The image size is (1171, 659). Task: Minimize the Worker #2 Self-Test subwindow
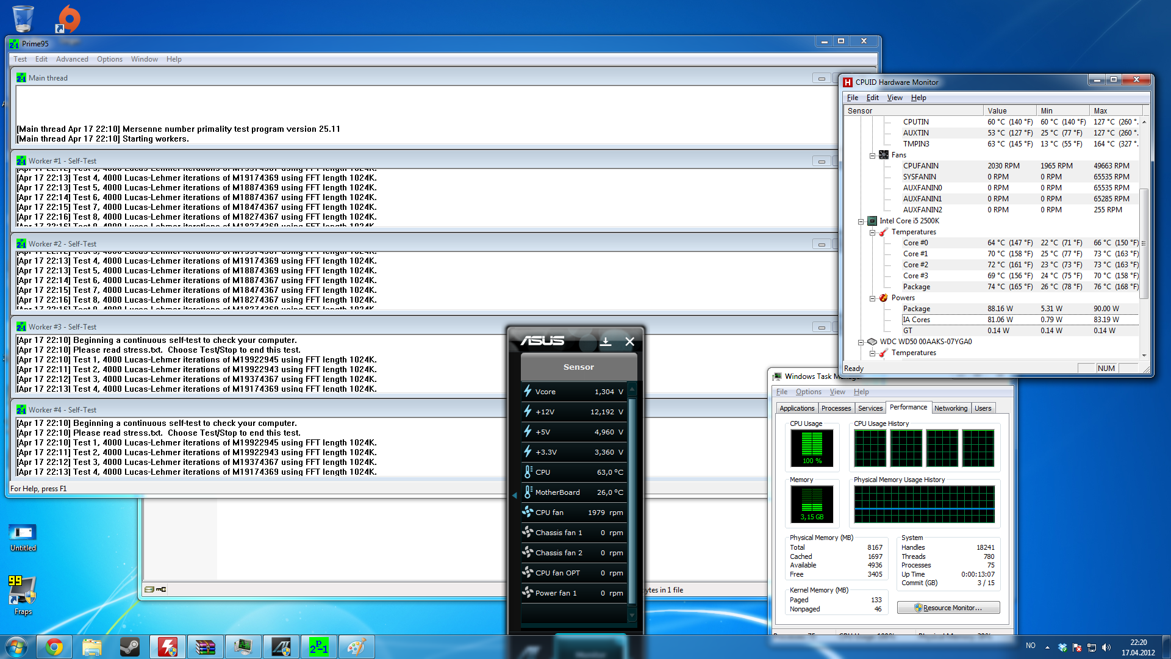822,244
